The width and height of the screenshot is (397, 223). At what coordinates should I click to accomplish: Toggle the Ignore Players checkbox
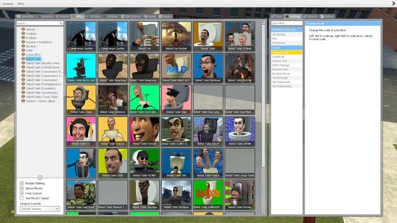(x=22, y=188)
